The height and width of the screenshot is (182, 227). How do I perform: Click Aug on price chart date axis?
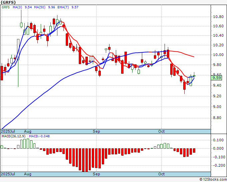pyautogui.click(x=28, y=131)
